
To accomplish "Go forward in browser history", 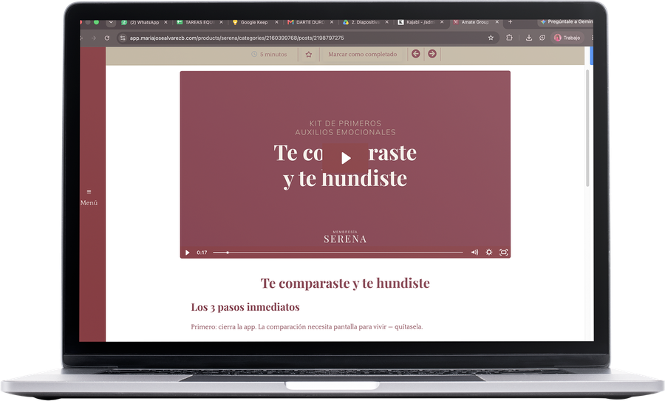I will (x=94, y=38).
